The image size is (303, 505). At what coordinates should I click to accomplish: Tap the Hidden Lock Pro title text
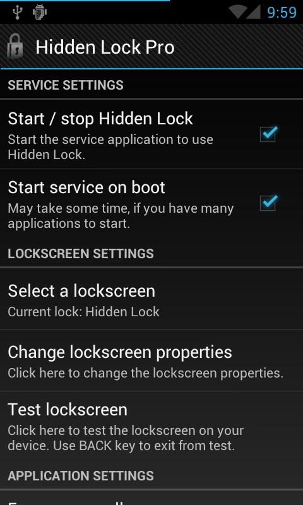[x=105, y=47]
